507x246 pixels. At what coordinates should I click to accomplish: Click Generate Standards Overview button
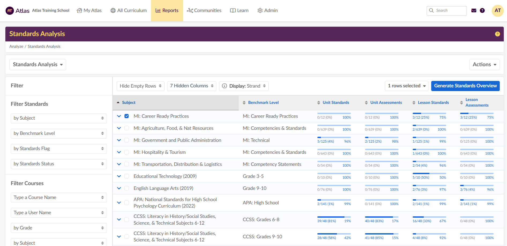(x=465, y=86)
